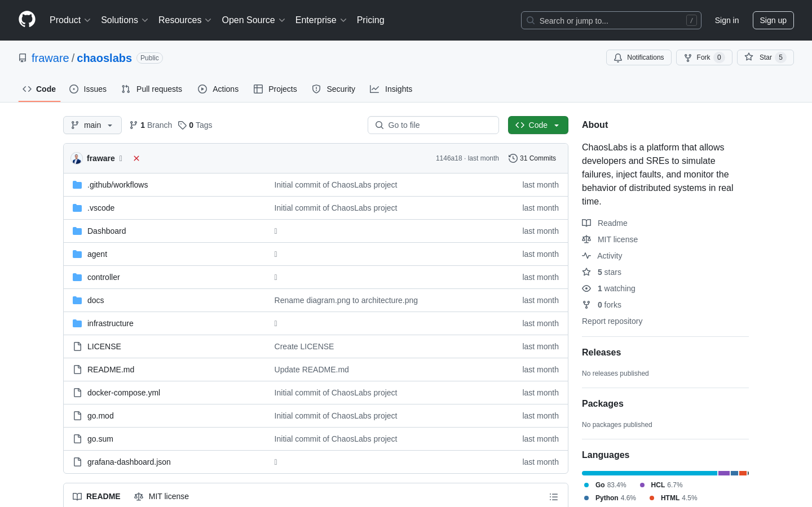Open the docker-compose.yml file
Viewport: 812px width, 507px height.
pyautogui.click(x=123, y=393)
